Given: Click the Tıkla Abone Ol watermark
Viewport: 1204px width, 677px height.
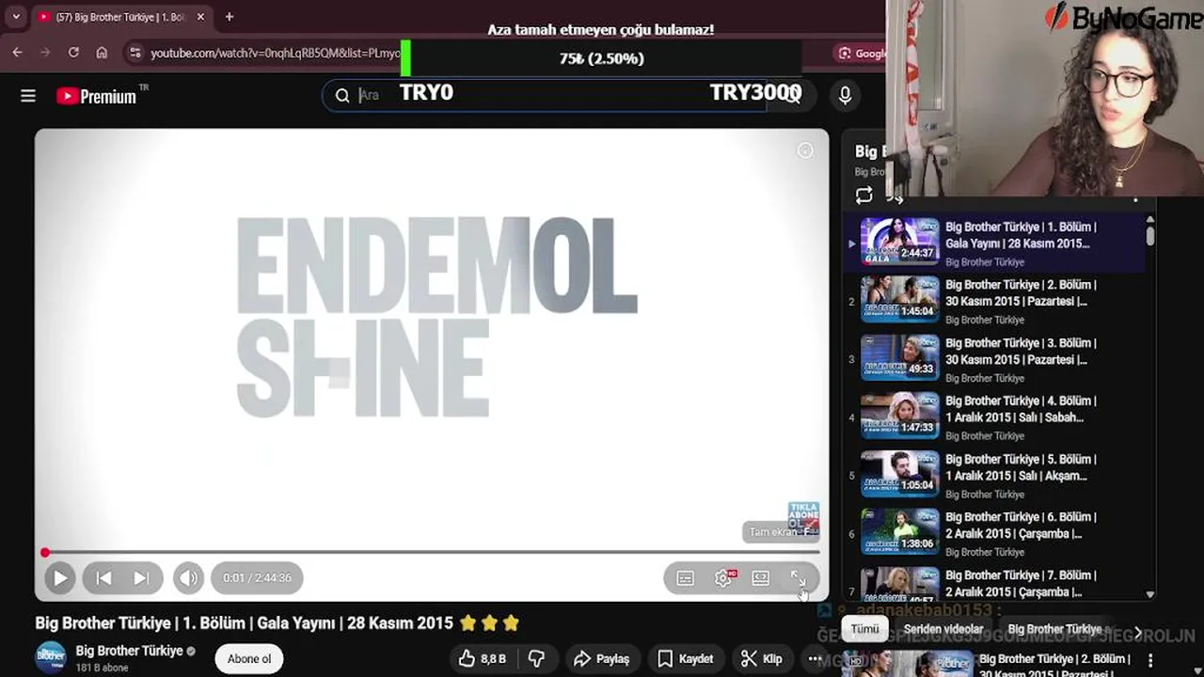Looking at the screenshot, I should tap(803, 517).
